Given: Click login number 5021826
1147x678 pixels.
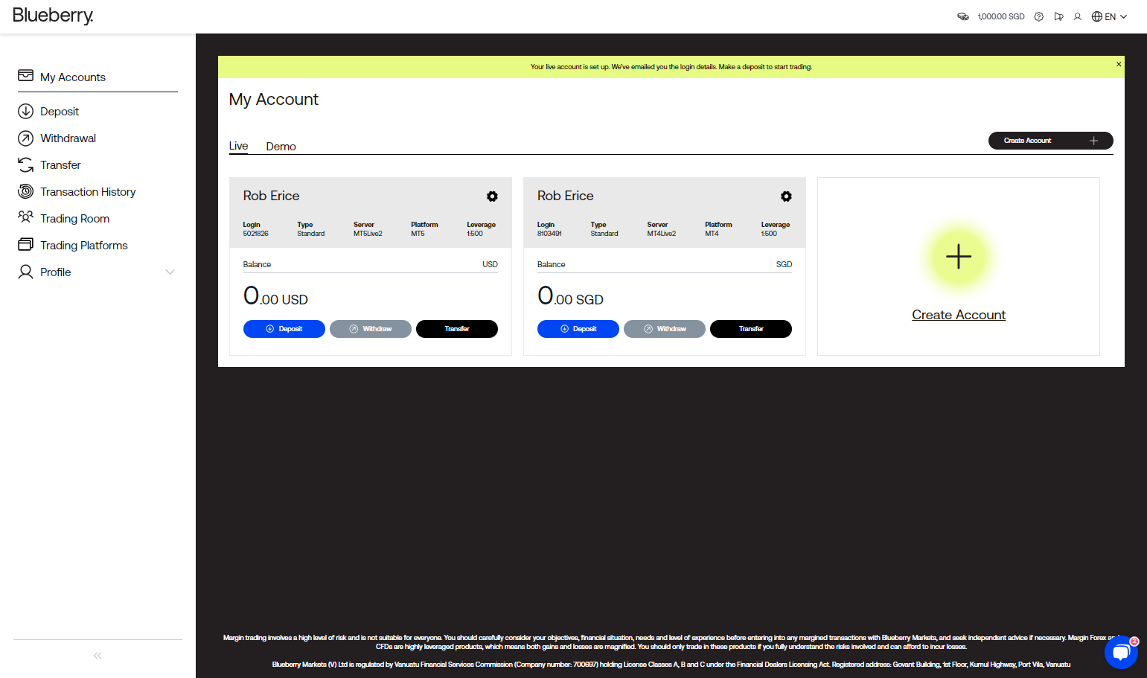Looking at the screenshot, I should 255,234.
